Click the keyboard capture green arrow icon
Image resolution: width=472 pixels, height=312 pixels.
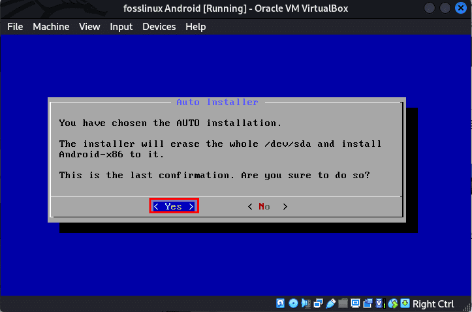pyautogui.click(x=405, y=304)
